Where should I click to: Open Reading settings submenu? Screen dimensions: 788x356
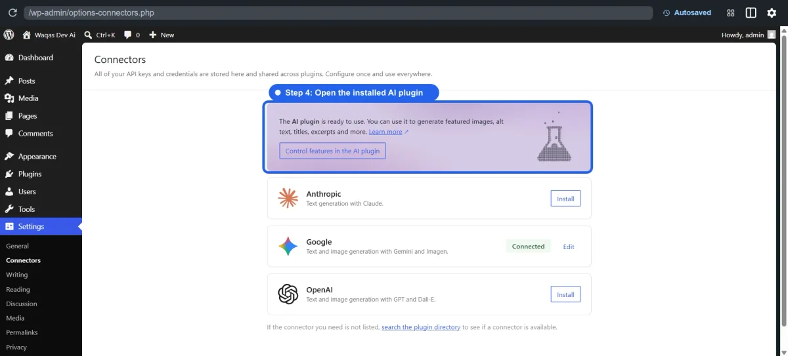tap(18, 289)
